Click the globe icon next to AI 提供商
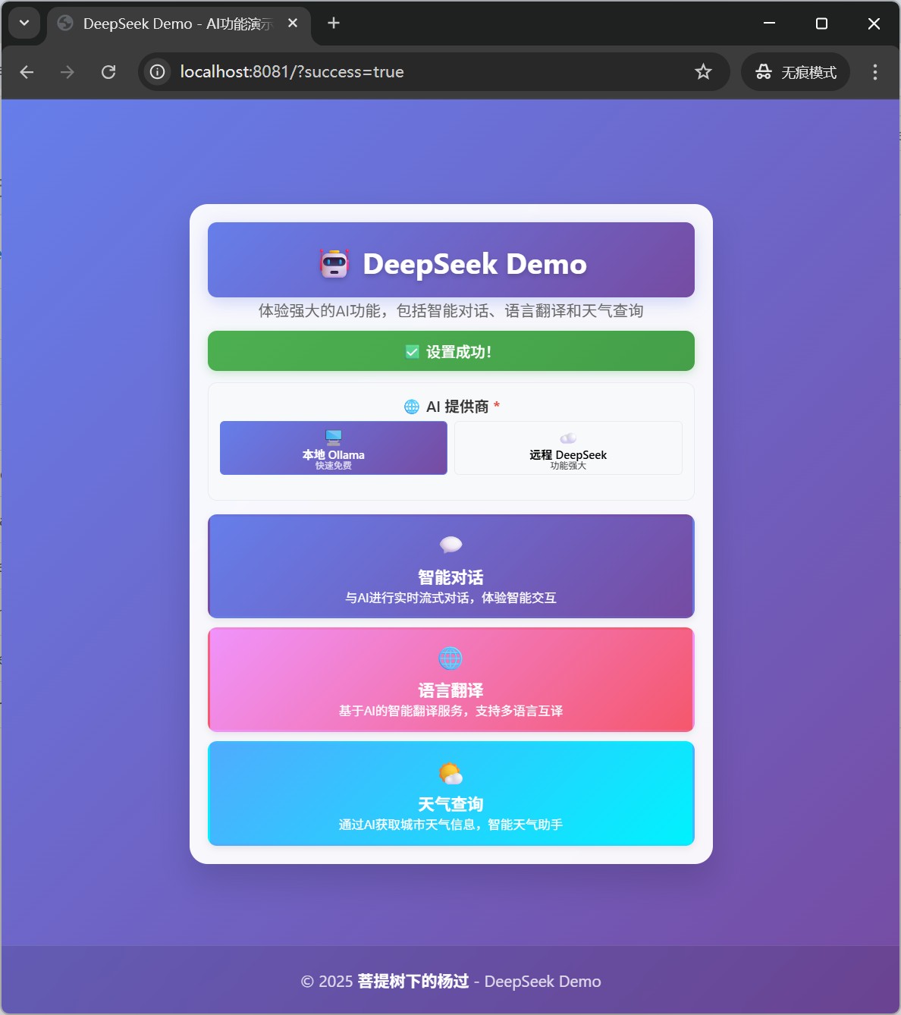 click(x=412, y=407)
